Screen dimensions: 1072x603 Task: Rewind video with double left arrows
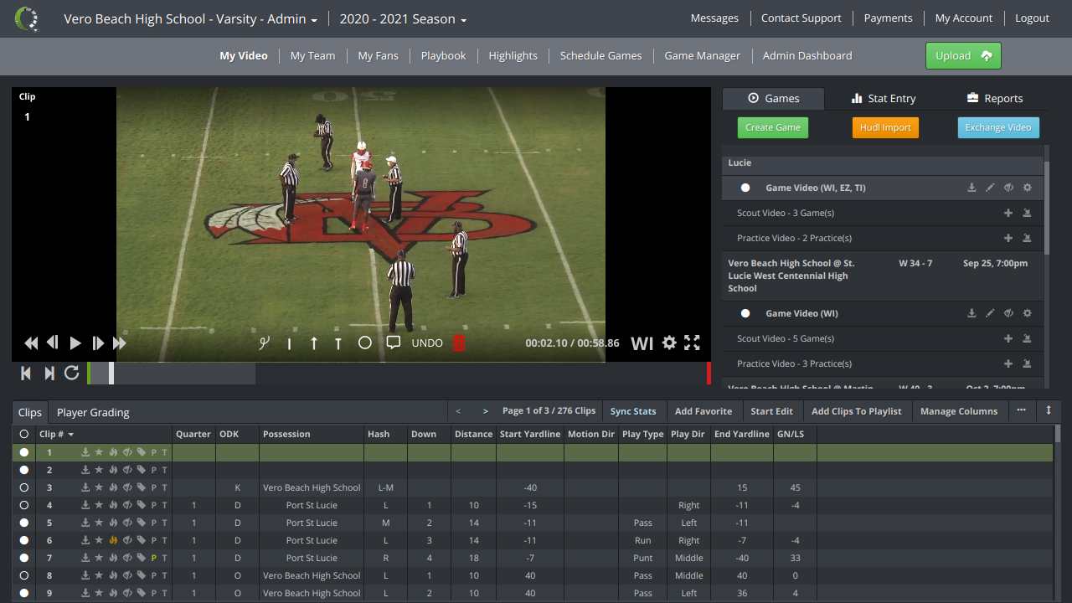tap(31, 343)
